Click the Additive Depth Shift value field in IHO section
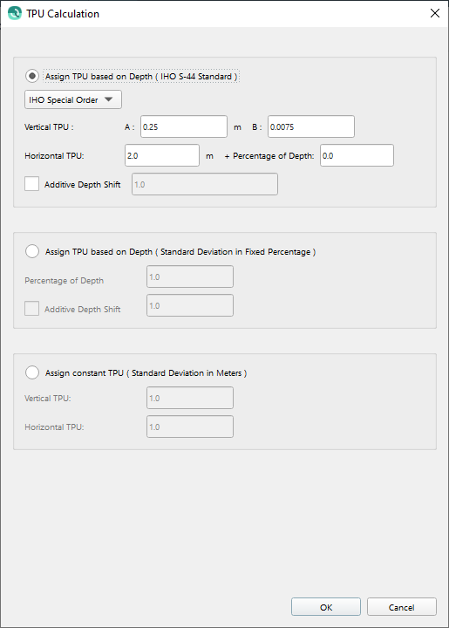Viewport: 449px width, 628px height. 205,184
